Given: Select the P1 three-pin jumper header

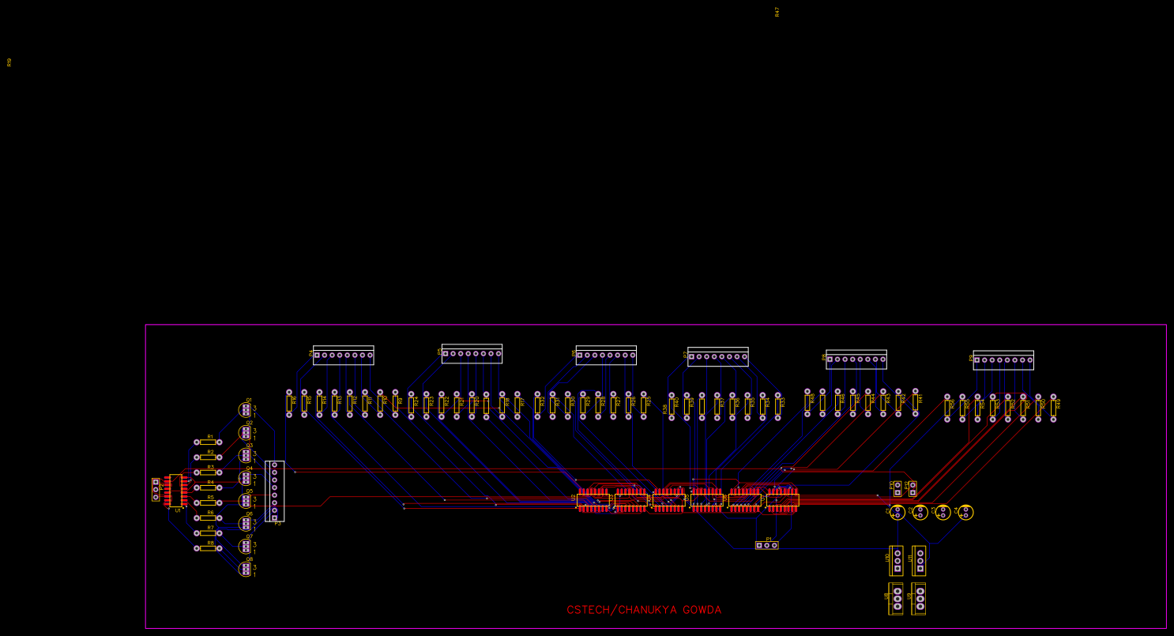Looking at the screenshot, I should 766,544.
